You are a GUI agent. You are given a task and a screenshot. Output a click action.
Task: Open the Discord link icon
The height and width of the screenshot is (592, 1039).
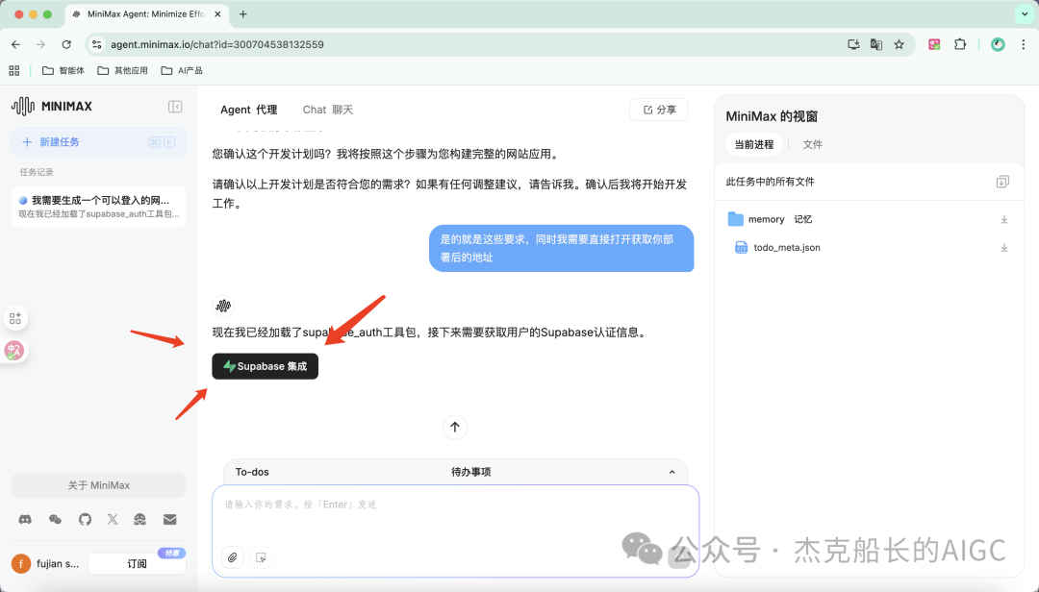[25, 520]
